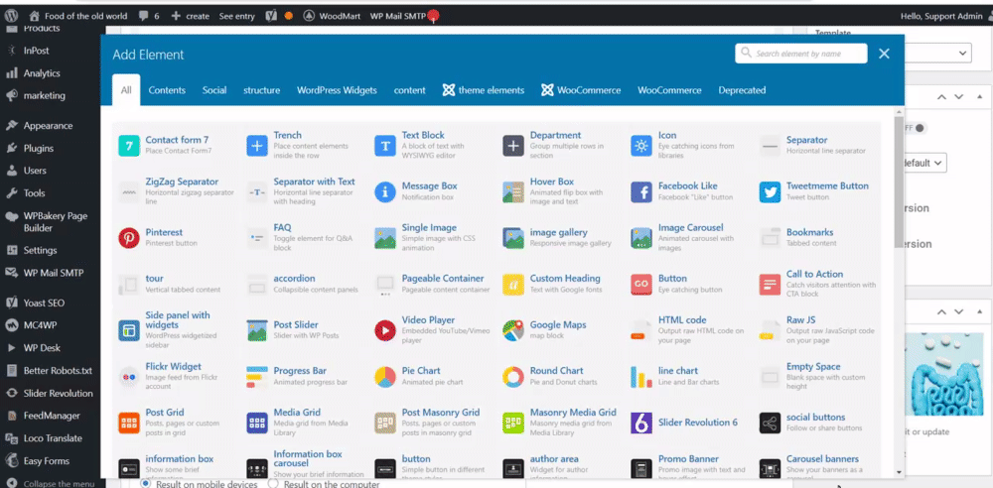
Task: Move upper sidebar panel down with chevron
Action: coord(959,97)
